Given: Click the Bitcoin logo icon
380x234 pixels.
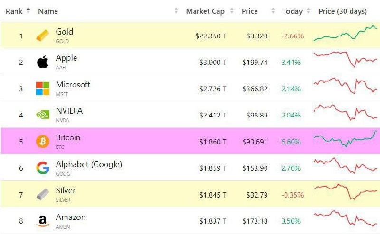Looking at the screenshot, I should tap(42, 141).
